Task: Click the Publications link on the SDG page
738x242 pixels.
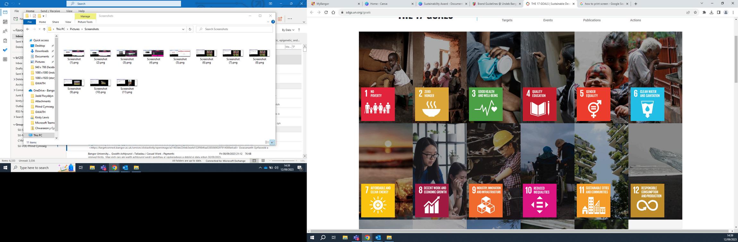Action: tap(592, 20)
